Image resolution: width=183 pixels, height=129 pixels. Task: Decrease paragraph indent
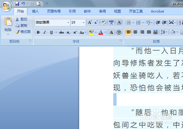(x=158, y=22)
